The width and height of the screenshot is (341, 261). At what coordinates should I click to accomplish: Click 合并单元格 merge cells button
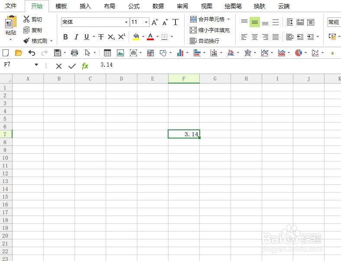pyautogui.click(x=207, y=19)
